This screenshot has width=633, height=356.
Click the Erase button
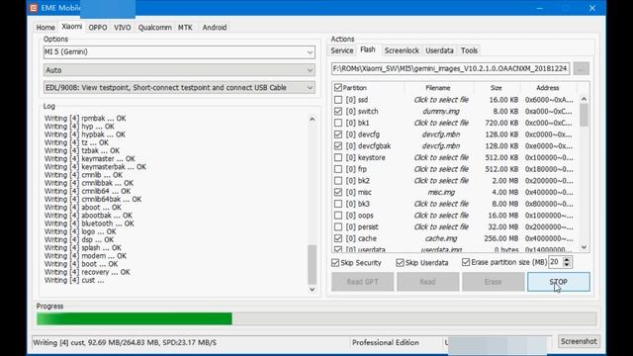tap(493, 282)
